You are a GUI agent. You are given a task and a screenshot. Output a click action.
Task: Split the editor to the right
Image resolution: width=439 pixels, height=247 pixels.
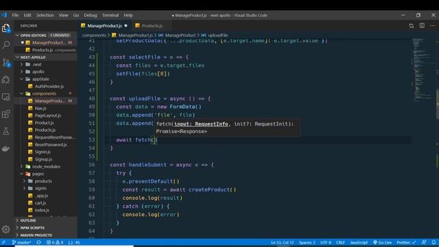click(x=422, y=25)
